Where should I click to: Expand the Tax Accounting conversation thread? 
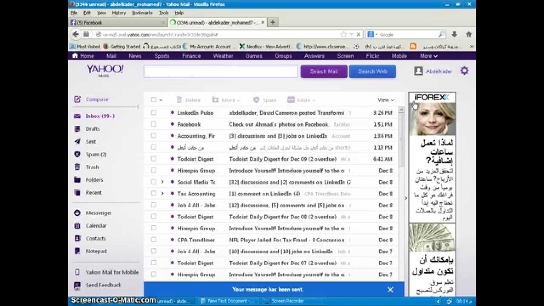coord(162,193)
